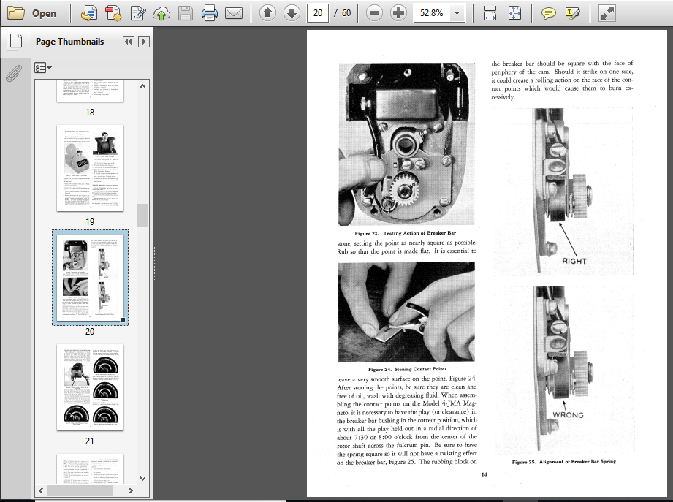Zoom in with the plus button
Screen dimensions: 673x502
coord(398,13)
